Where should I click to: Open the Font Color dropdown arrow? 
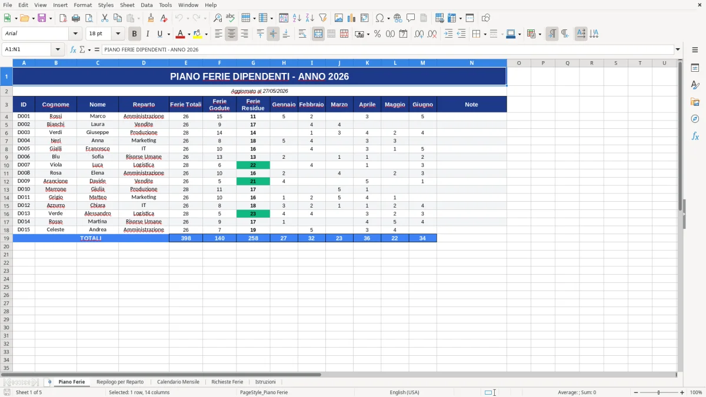[189, 34]
